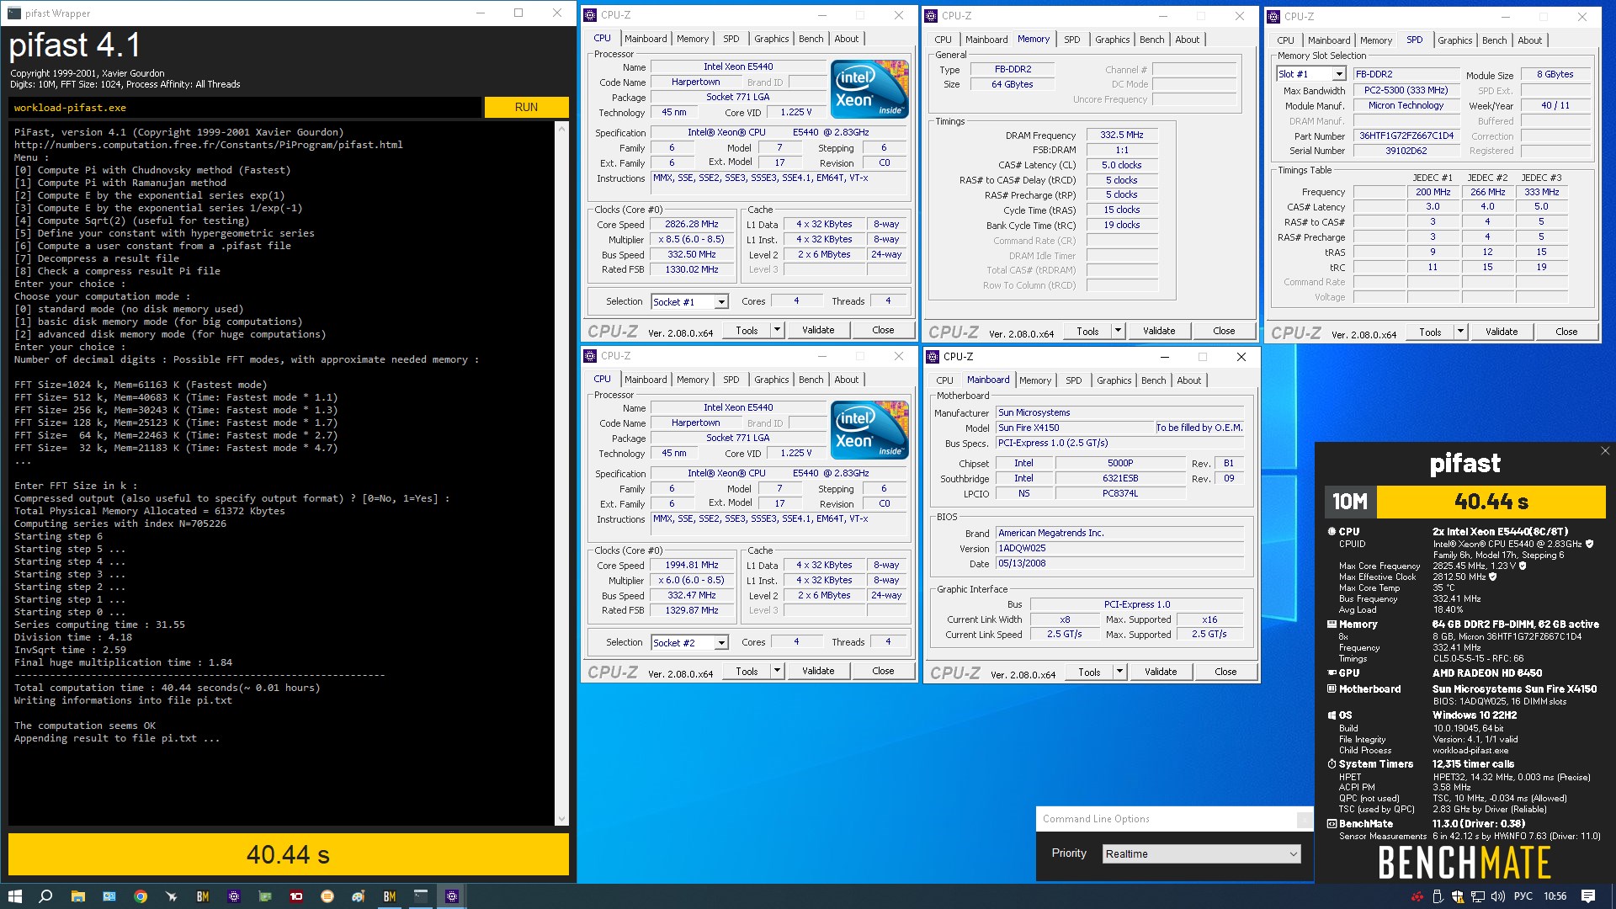Expand Tools arrow in SPD CPU-Z window
The image size is (1616, 909).
[x=1461, y=332]
